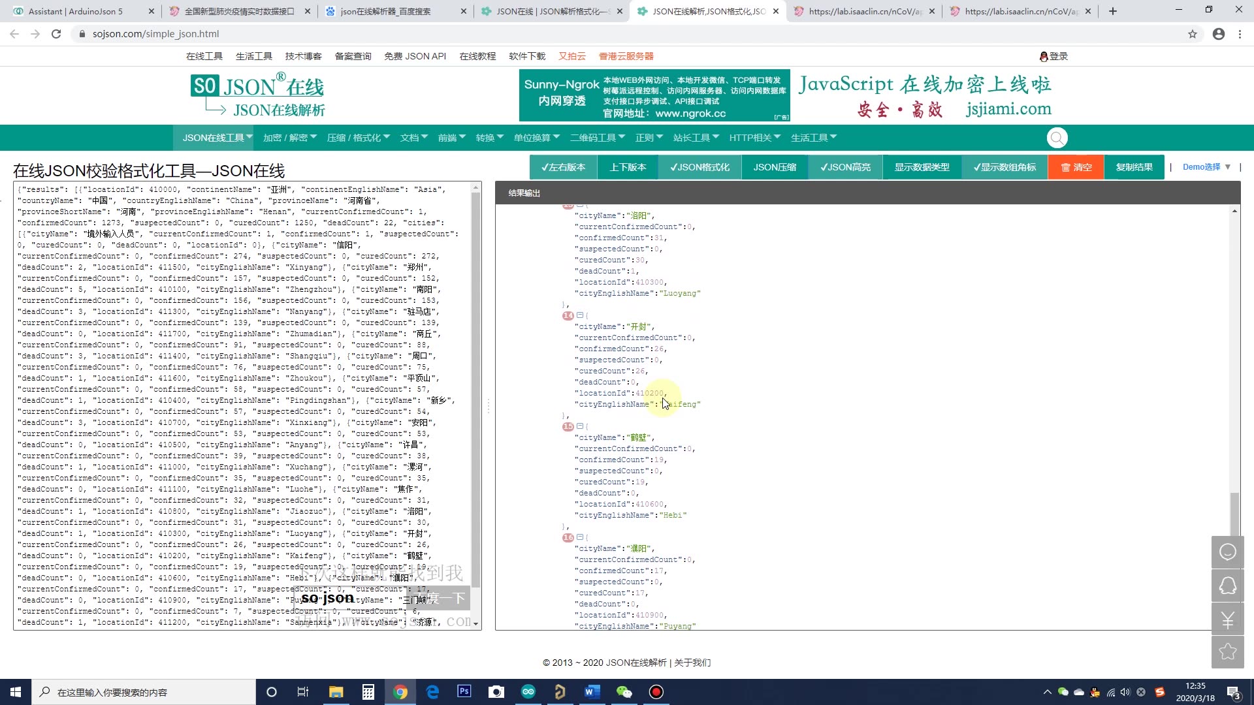Open 关于我们 footer link
The height and width of the screenshot is (705, 1254).
692,663
